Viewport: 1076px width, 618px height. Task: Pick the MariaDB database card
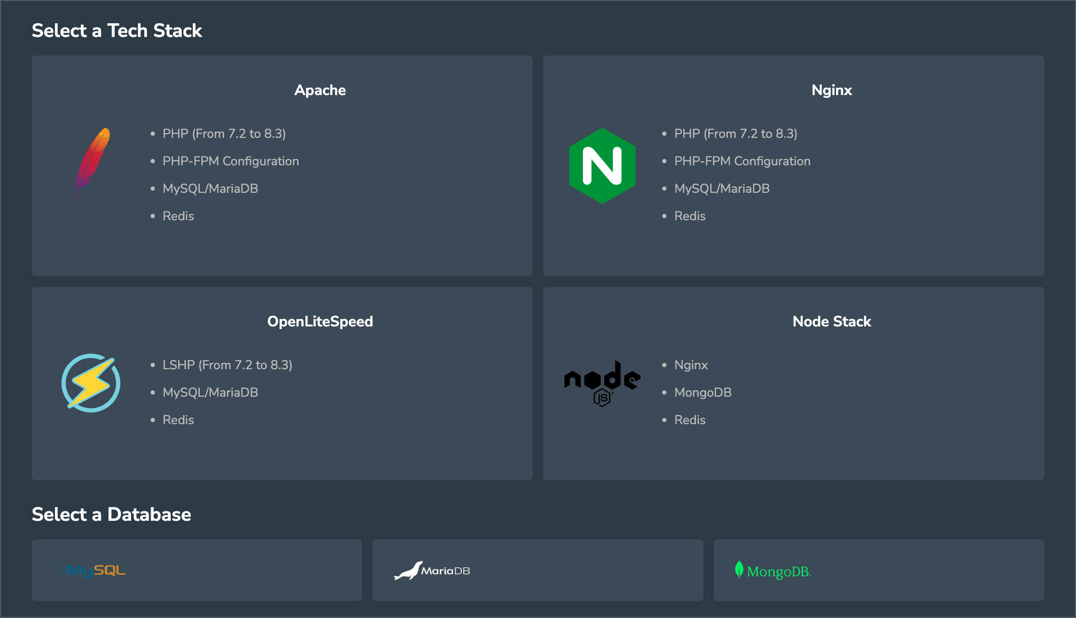(538, 570)
